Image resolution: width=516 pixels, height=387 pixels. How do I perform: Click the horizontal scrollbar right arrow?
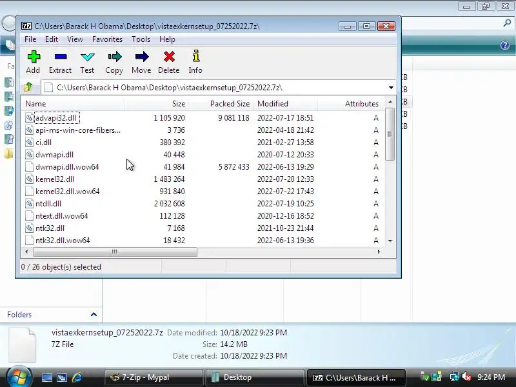pyautogui.click(x=379, y=252)
